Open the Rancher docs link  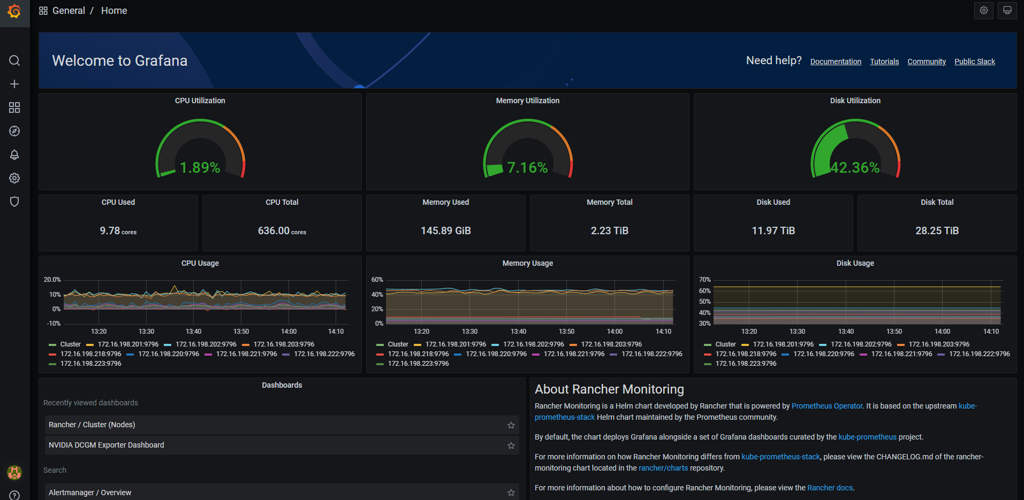point(830,488)
